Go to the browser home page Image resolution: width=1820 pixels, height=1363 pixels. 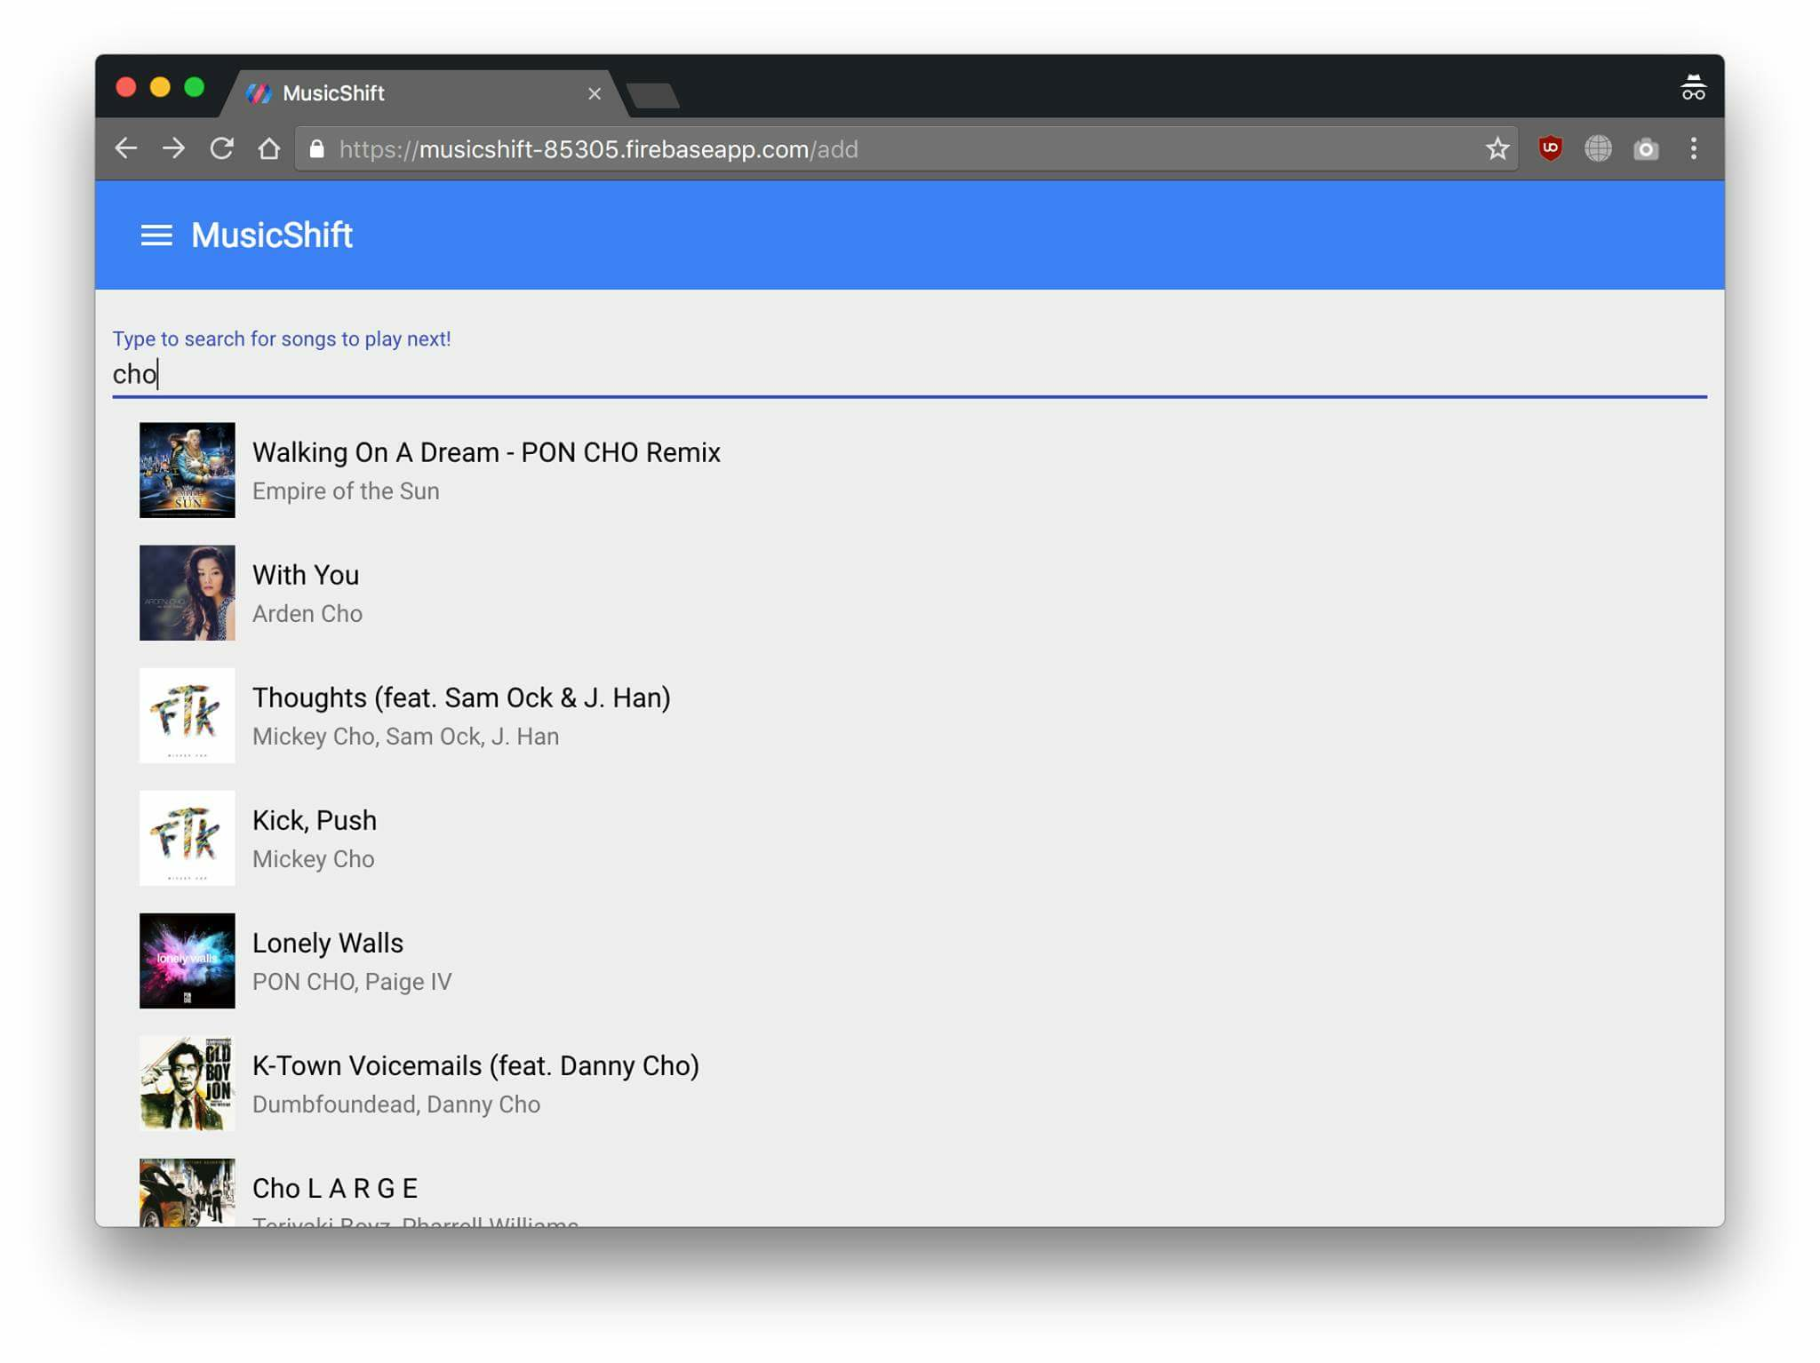coord(268,148)
